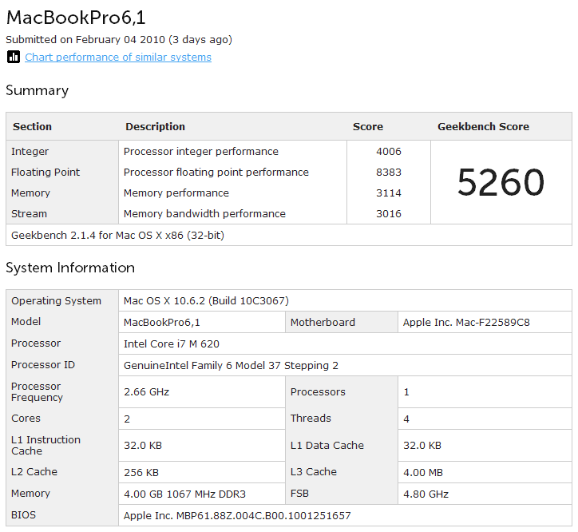This screenshot has height=532, width=578.
Task: Open the Chart performance of similar systems link
Action: click(x=118, y=58)
